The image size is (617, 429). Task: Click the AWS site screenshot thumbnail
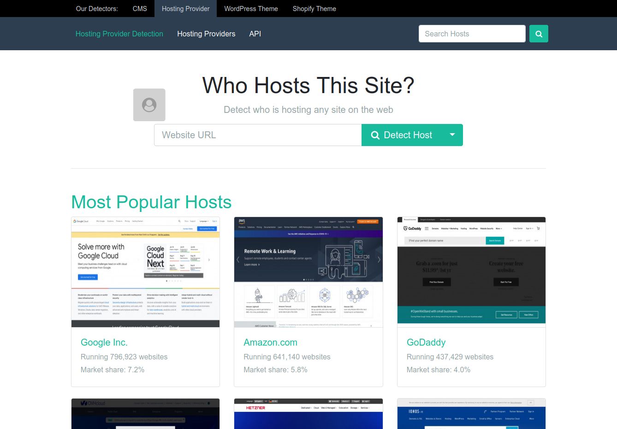pyautogui.click(x=308, y=272)
